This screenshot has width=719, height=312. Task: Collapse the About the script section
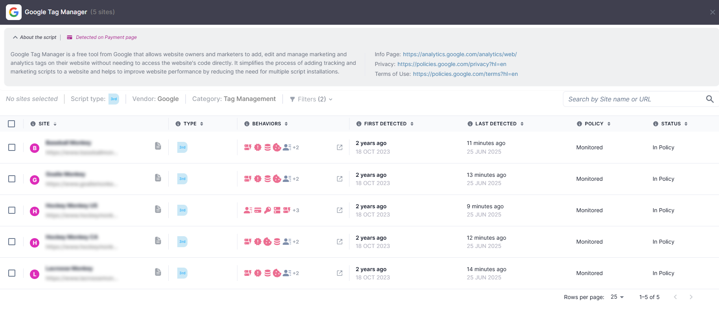tap(35, 37)
